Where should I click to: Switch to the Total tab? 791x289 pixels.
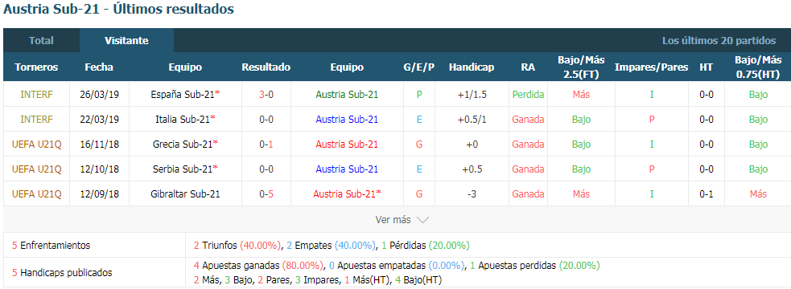[41, 41]
